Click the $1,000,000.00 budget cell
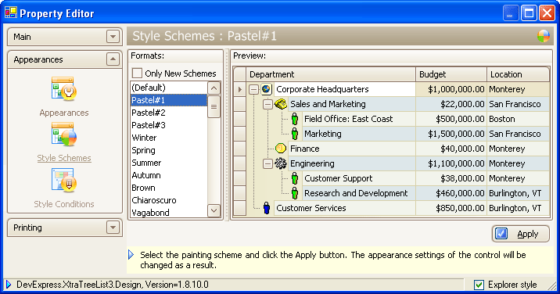Viewport: 560px width, 294px height. 451,89
